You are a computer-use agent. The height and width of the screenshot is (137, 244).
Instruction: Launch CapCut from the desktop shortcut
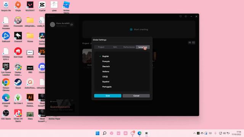click(x=42, y=6)
